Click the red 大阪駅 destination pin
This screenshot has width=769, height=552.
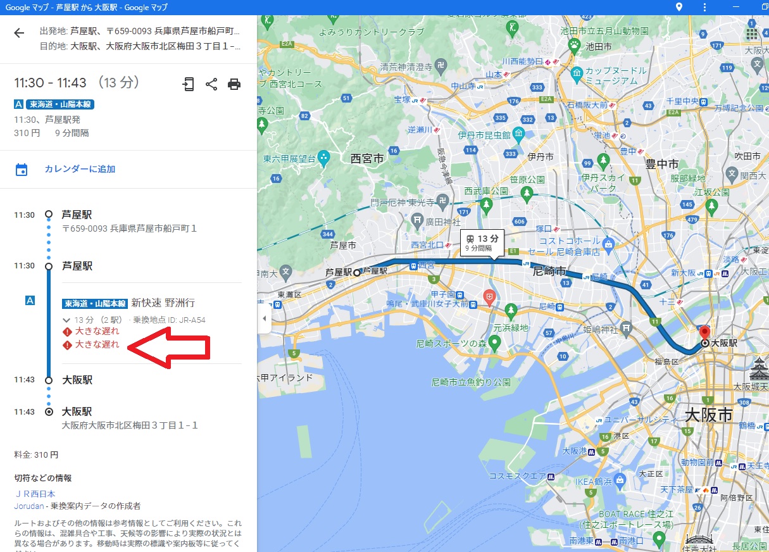[704, 334]
